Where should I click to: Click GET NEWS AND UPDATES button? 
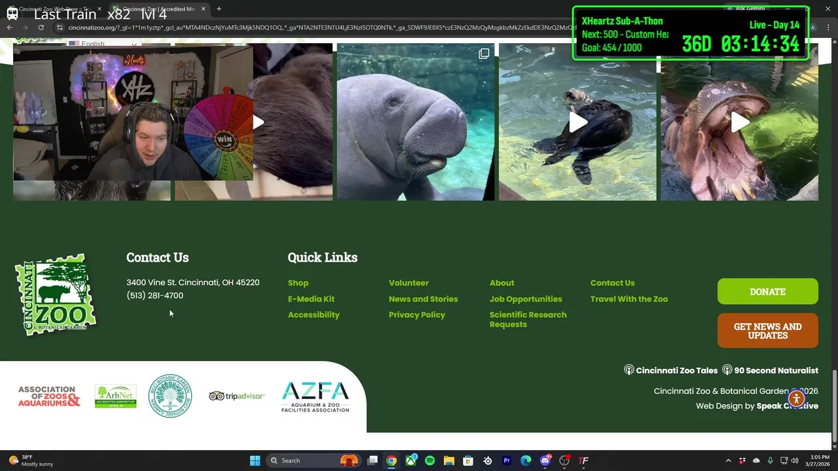tap(767, 331)
